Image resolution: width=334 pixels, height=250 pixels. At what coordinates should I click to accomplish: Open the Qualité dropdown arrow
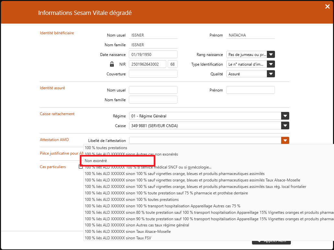point(271,74)
